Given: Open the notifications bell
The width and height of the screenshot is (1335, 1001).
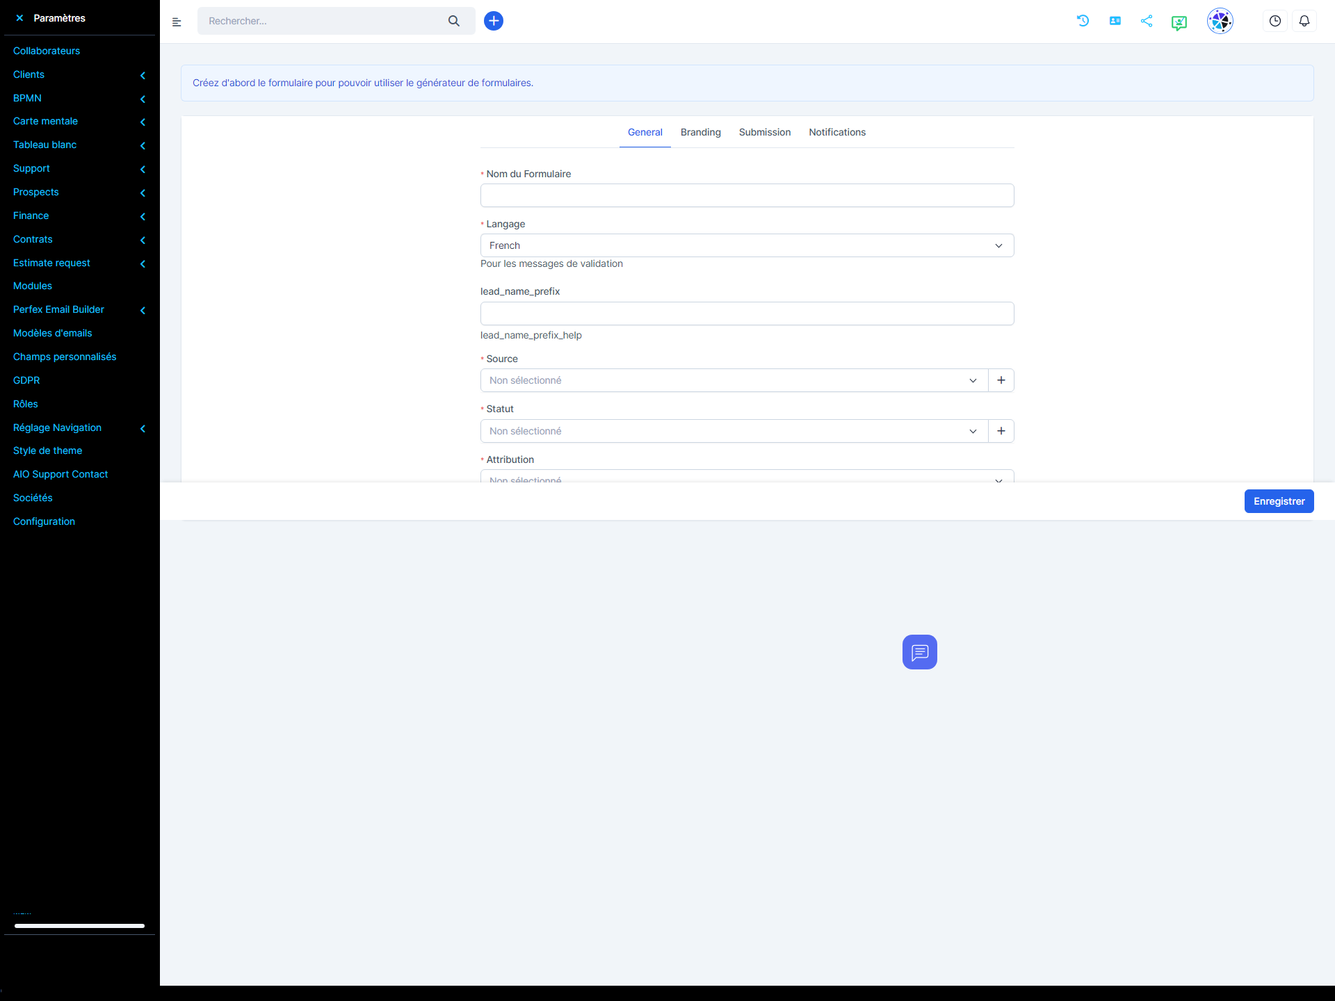Looking at the screenshot, I should (1304, 21).
